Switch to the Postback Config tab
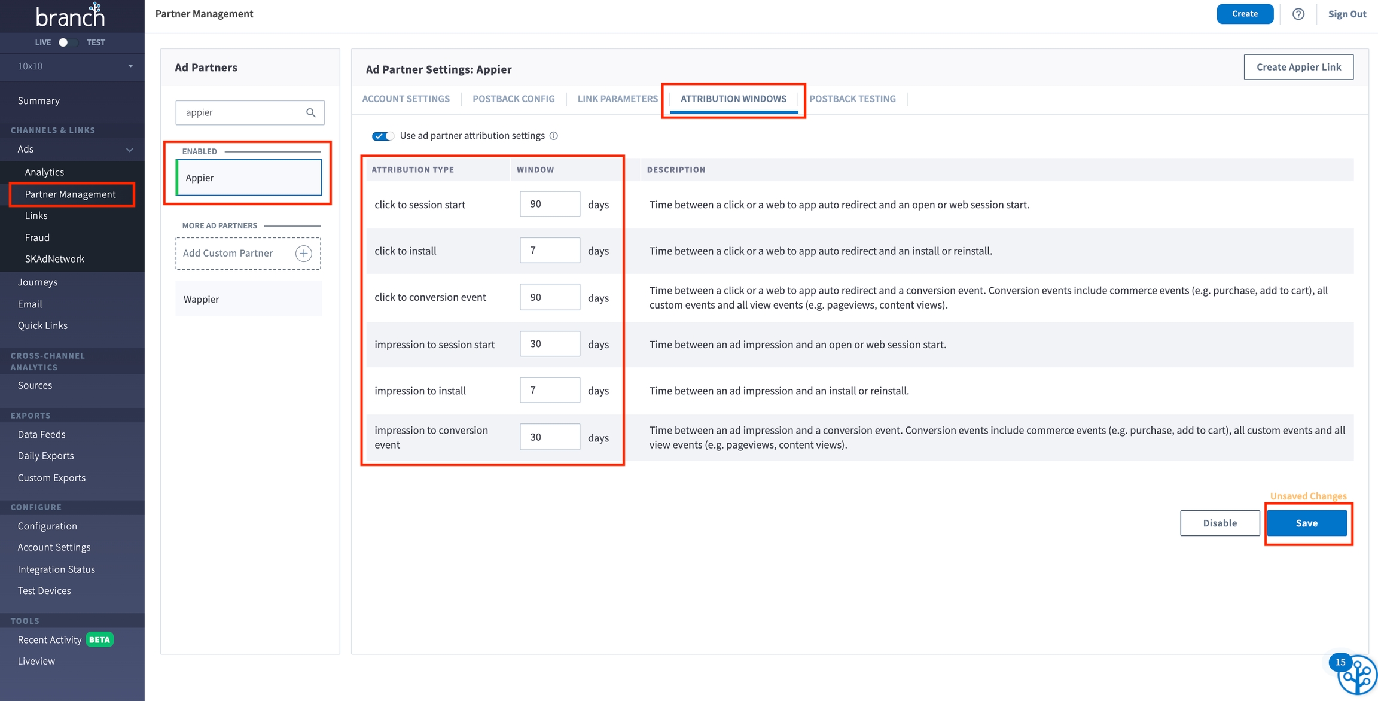 pos(513,99)
